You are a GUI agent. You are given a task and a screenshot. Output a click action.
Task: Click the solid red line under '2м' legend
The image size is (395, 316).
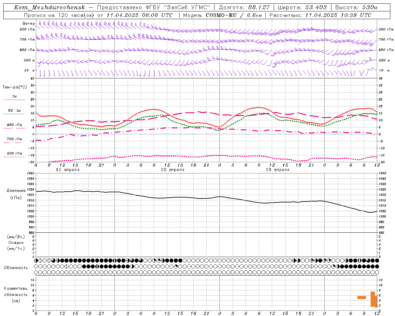coord(14,100)
